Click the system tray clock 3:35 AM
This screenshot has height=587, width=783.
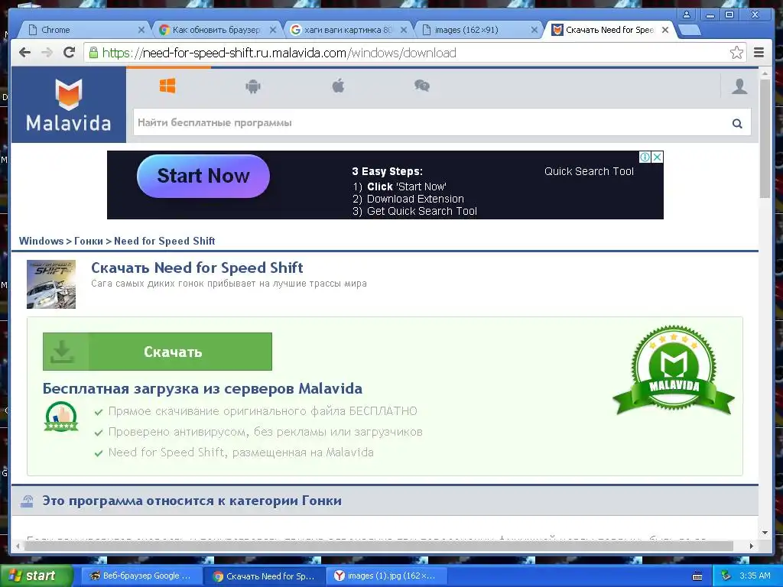(755, 576)
